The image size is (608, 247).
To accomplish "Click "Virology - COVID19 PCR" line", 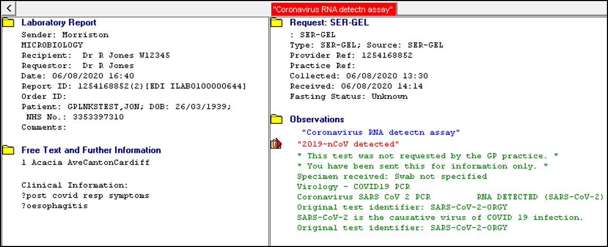I will [354, 186].
